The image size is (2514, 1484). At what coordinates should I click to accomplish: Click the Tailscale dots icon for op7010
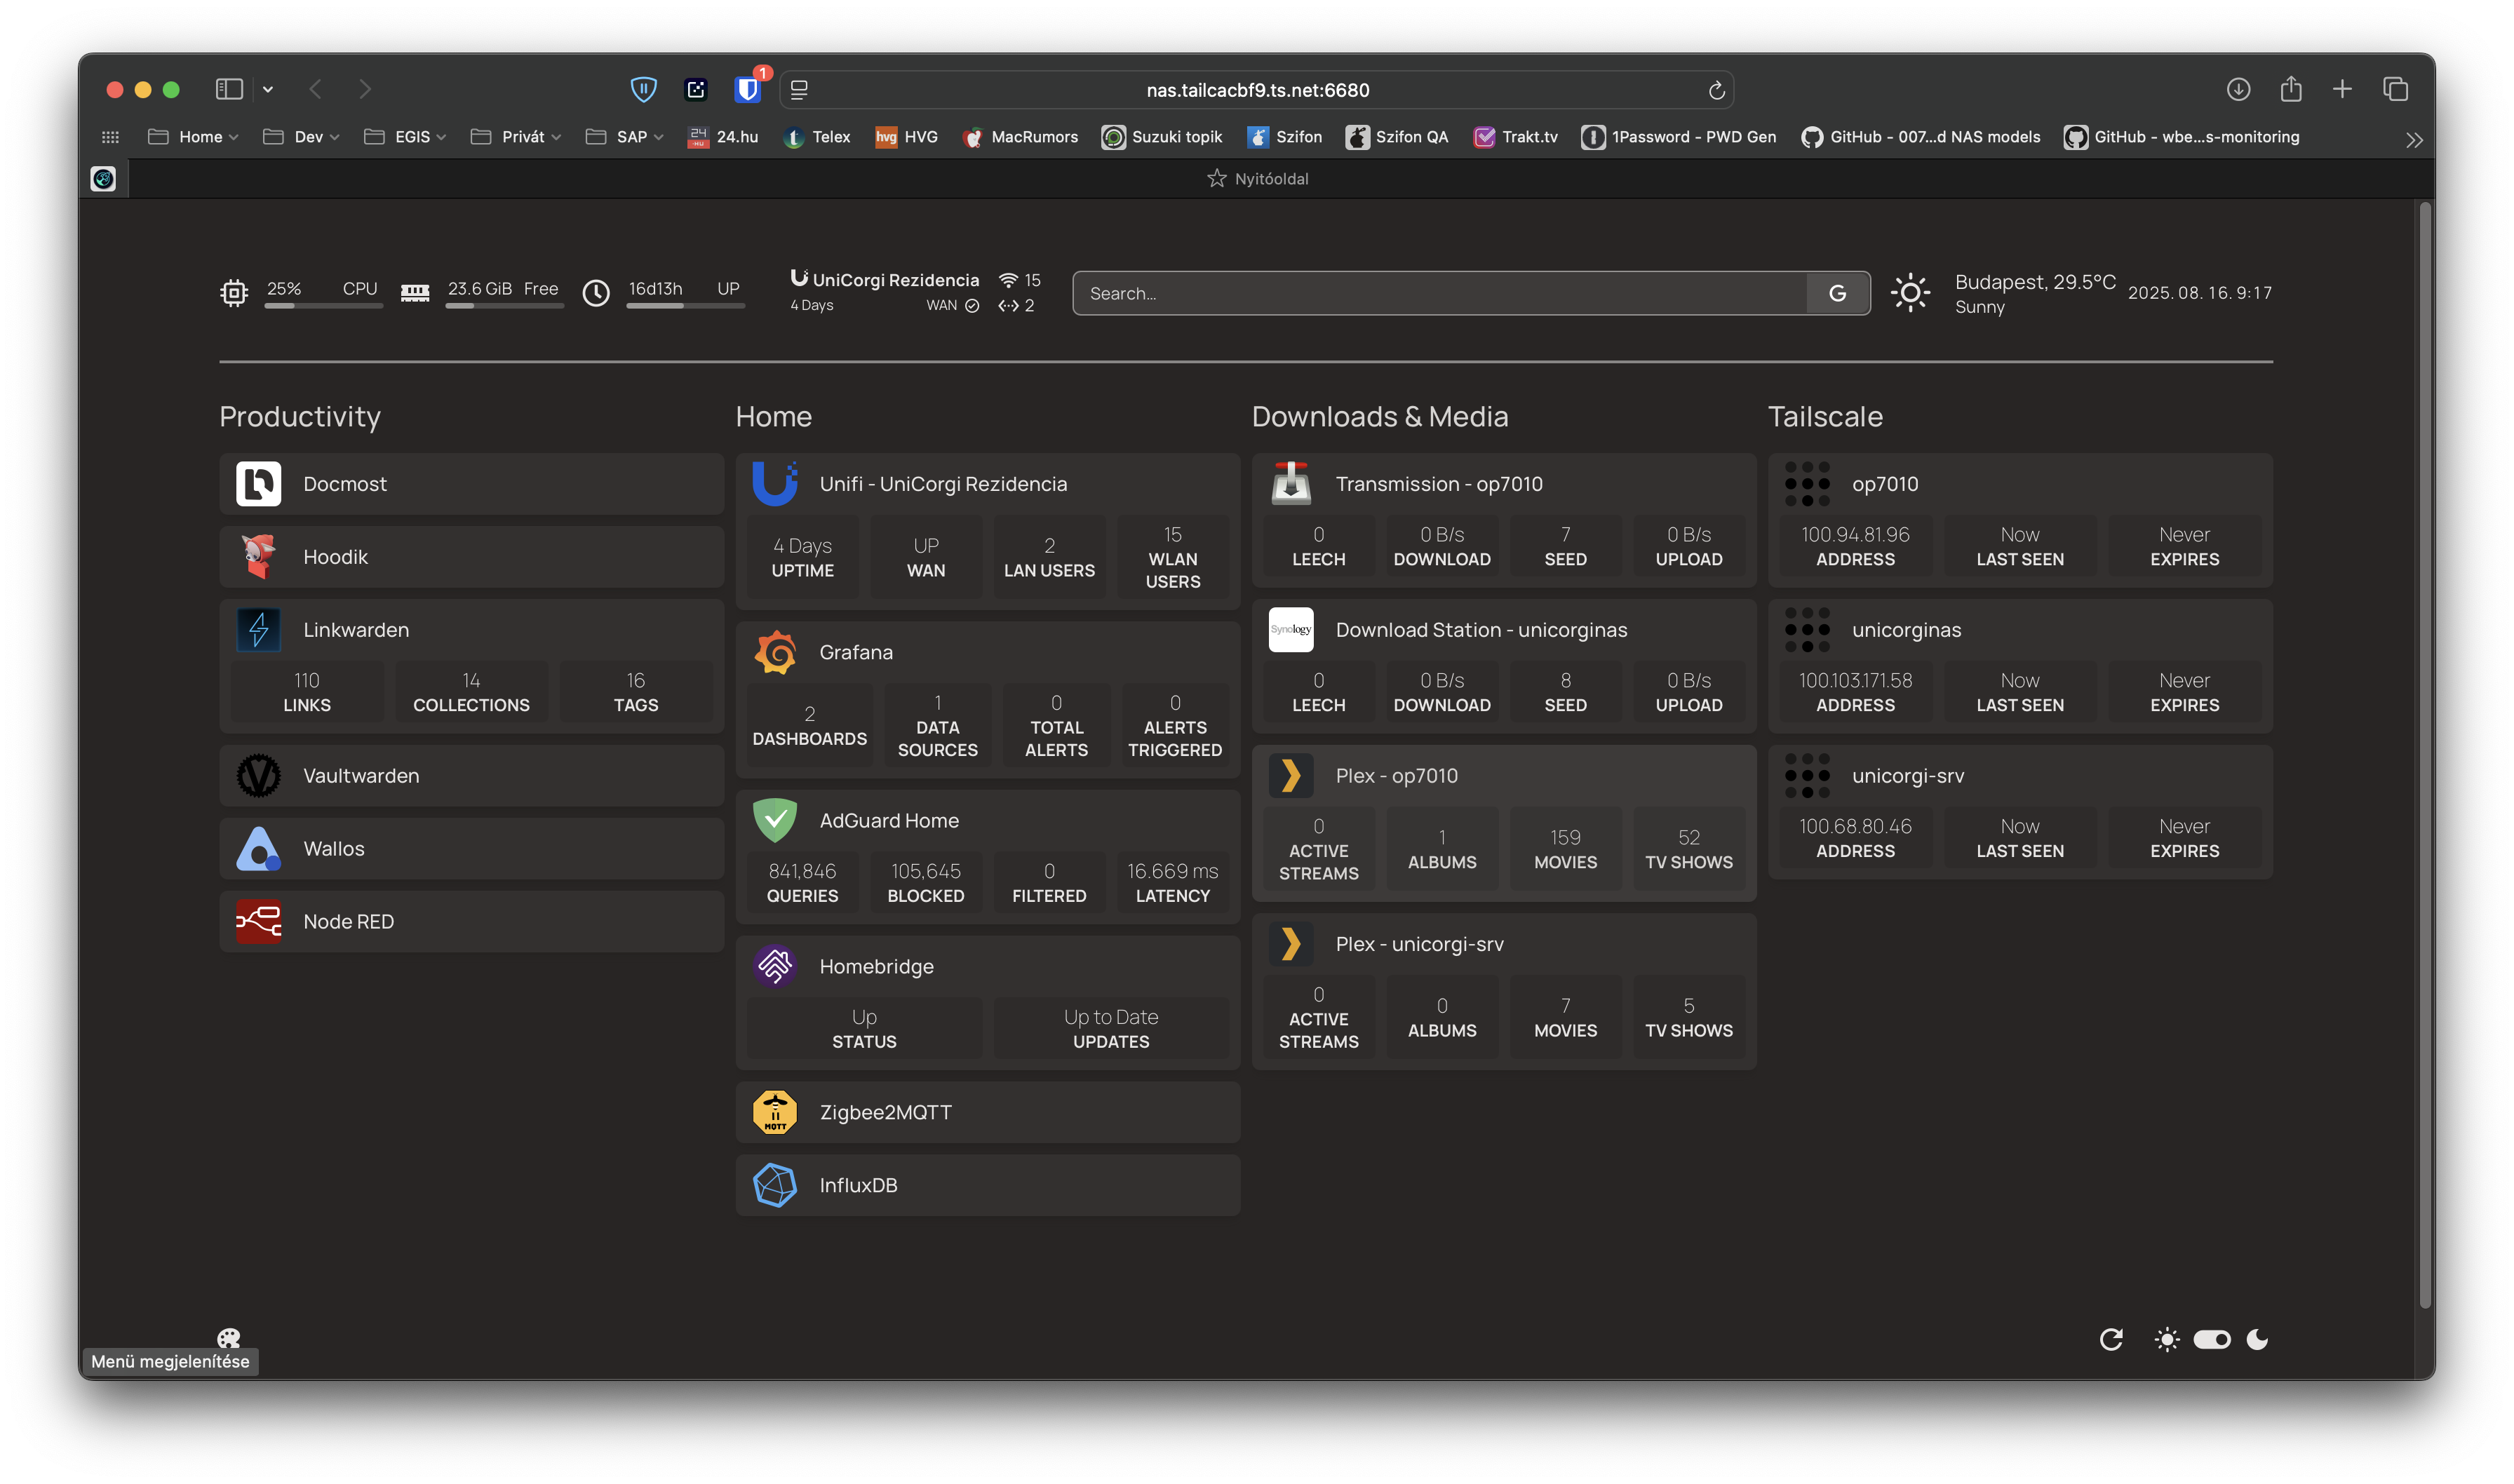pos(1807,484)
